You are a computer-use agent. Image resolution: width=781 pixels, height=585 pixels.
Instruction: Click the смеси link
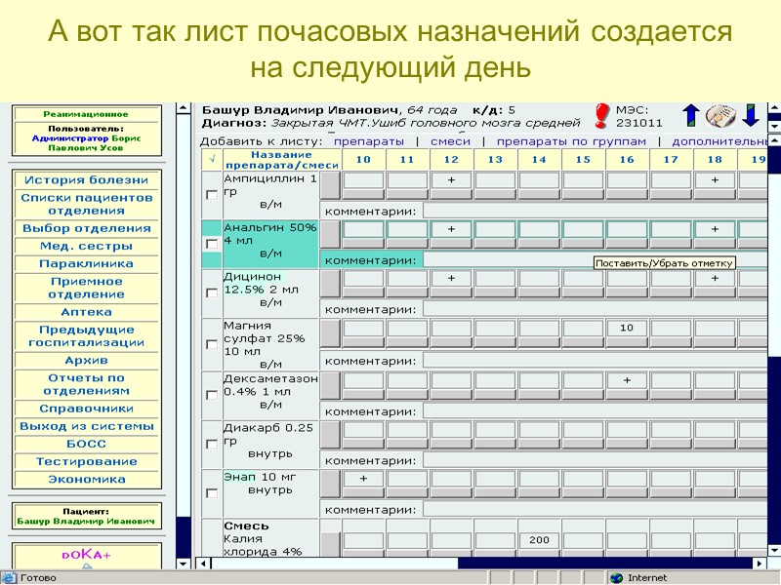point(450,141)
